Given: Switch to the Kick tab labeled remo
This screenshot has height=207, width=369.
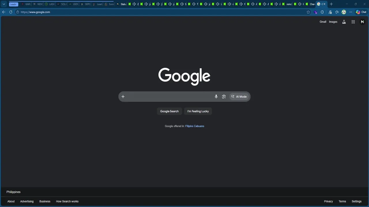Looking at the screenshot, I should pos(287,4).
